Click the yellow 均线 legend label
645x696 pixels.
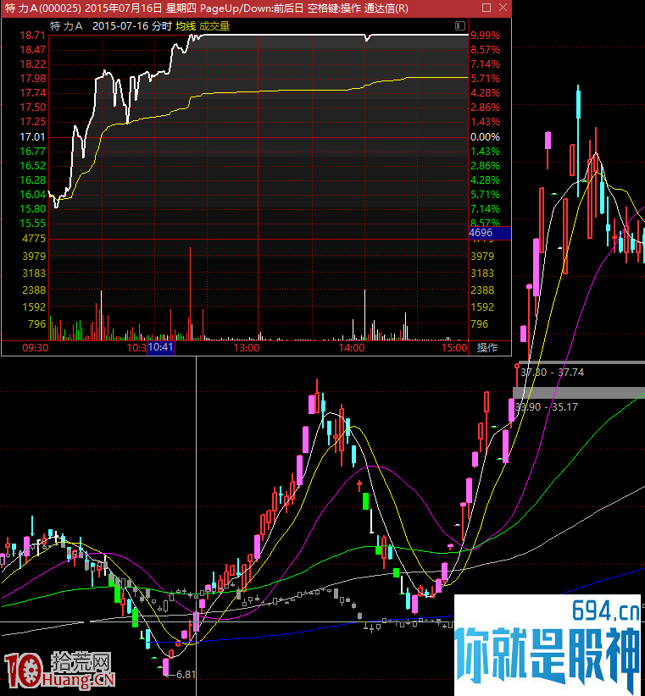tap(186, 26)
